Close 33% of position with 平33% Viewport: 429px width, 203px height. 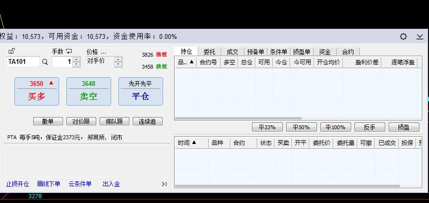[267, 127]
